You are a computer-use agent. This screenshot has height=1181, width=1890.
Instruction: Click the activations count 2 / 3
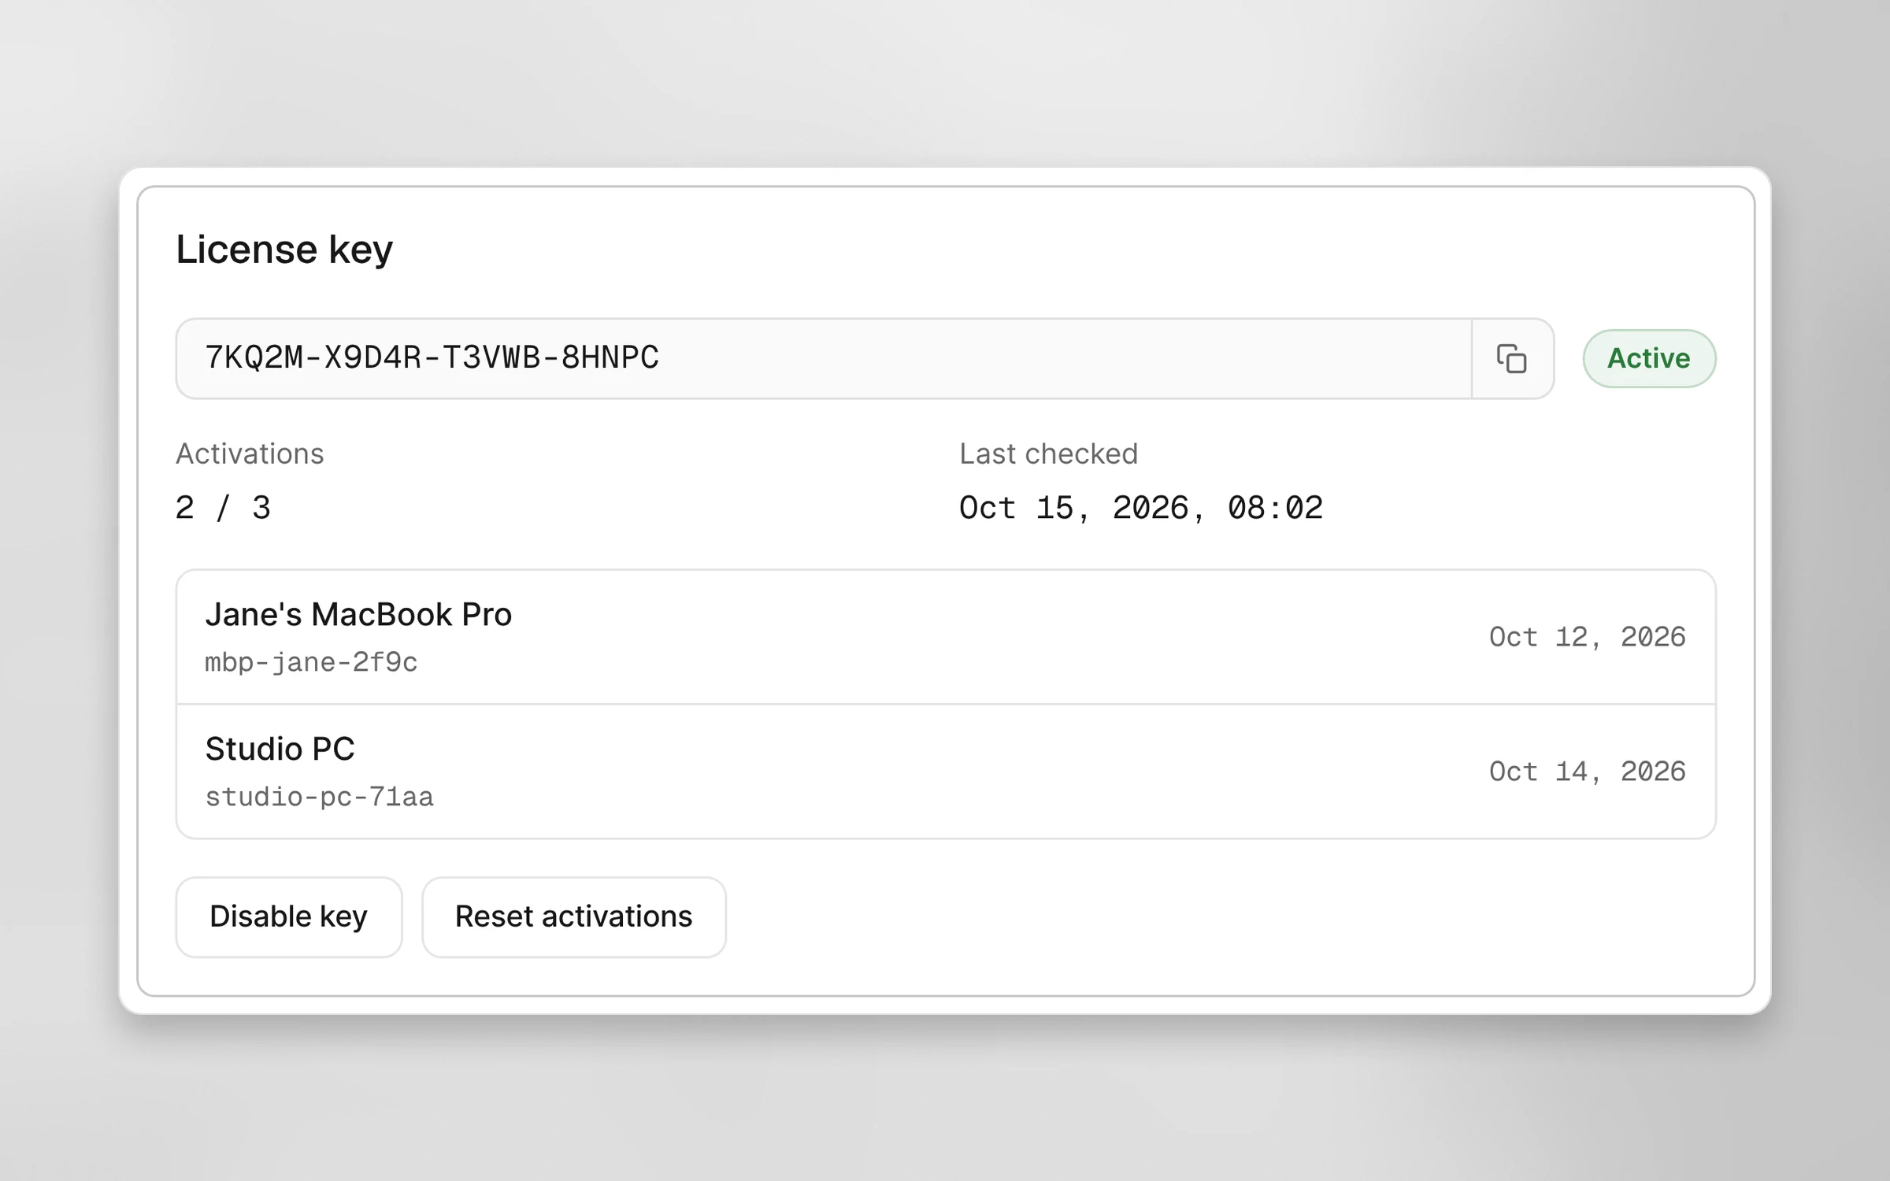(223, 508)
